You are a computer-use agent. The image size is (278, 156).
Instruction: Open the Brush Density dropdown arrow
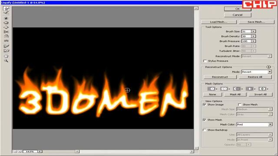pyautogui.click(x=254, y=36)
